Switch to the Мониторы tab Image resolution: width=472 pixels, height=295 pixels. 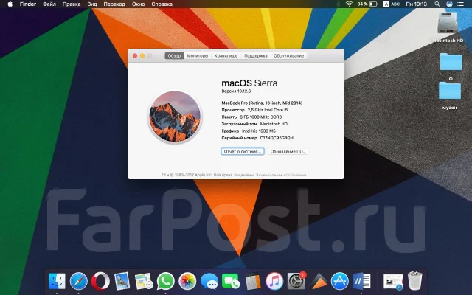point(198,56)
